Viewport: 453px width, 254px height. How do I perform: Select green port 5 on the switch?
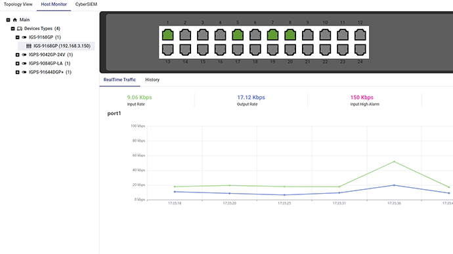coord(238,35)
